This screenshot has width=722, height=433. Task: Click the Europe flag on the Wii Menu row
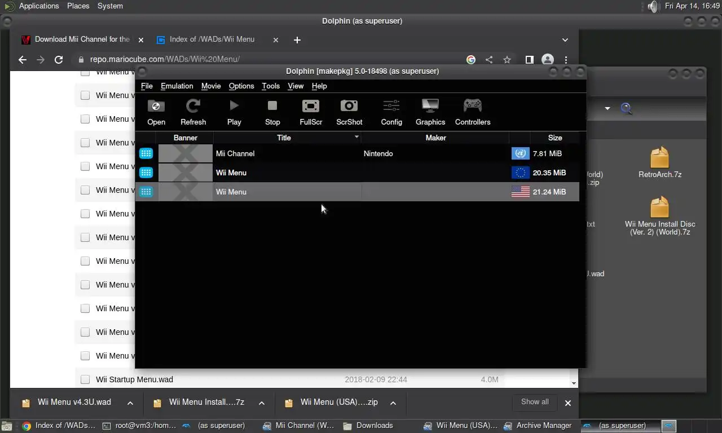520,173
